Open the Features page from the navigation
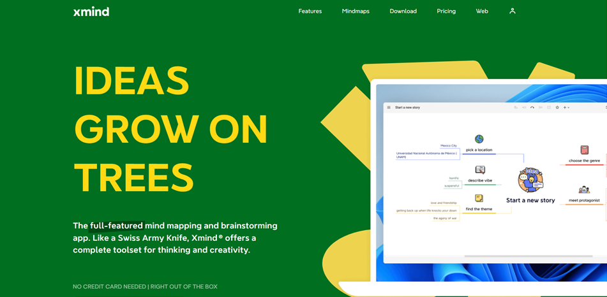Viewport: 607px width, 297px height. (x=310, y=11)
